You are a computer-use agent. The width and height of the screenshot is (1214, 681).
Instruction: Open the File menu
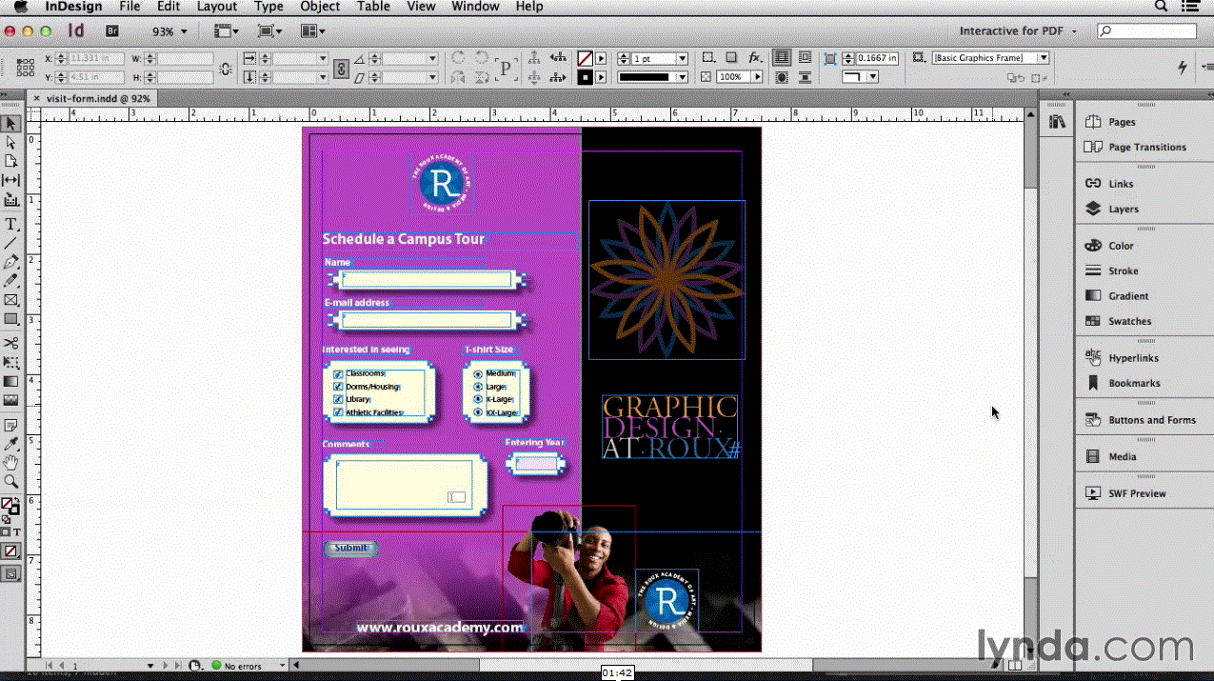coord(129,7)
